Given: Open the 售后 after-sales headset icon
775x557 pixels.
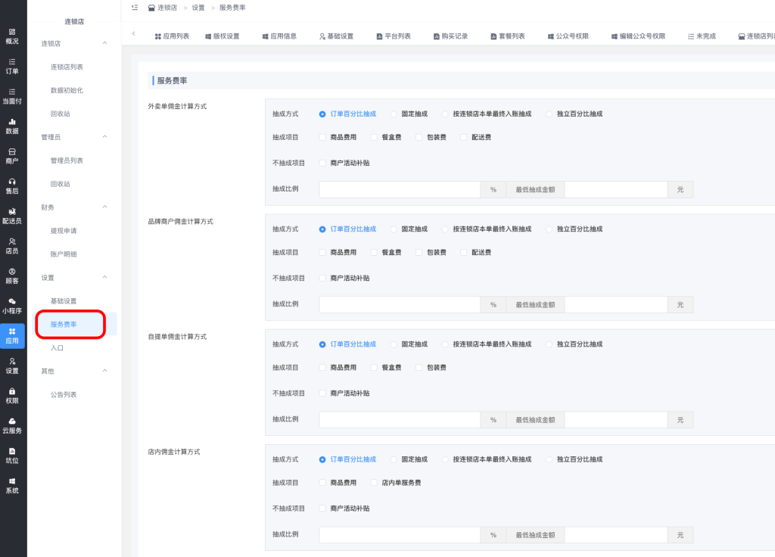Looking at the screenshot, I should pos(12,185).
